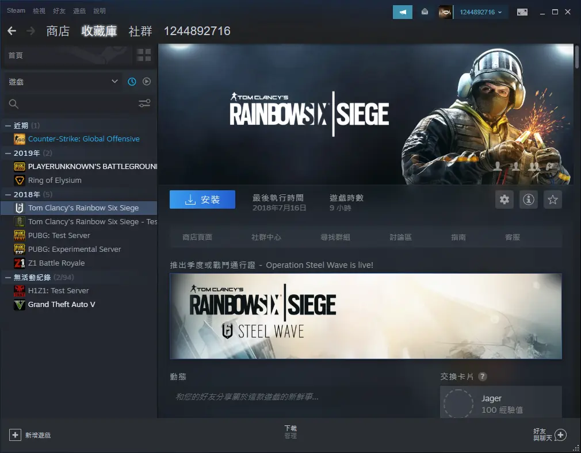This screenshot has height=453, width=581.
Task: Click the Z1 Battle Royale icon
Action: tap(19, 263)
